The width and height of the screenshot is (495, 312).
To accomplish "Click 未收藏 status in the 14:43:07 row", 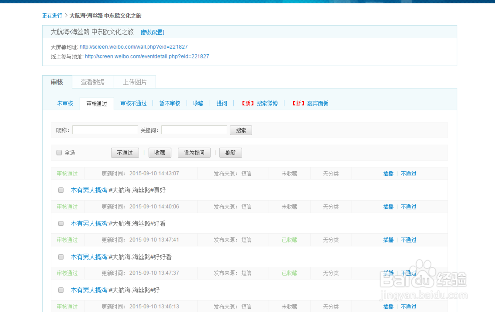I will click(x=289, y=174).
